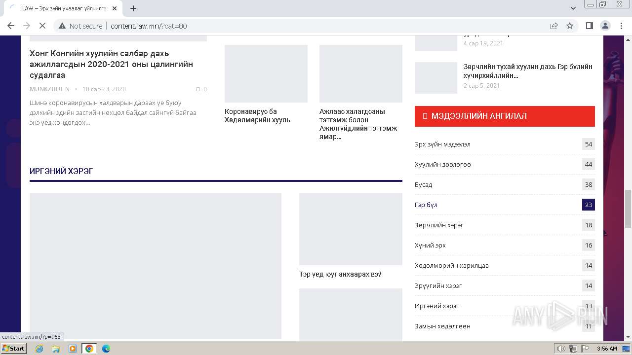Click the 10 сар 23, 2020 date
632x355 pixels.
coord(104,89)
